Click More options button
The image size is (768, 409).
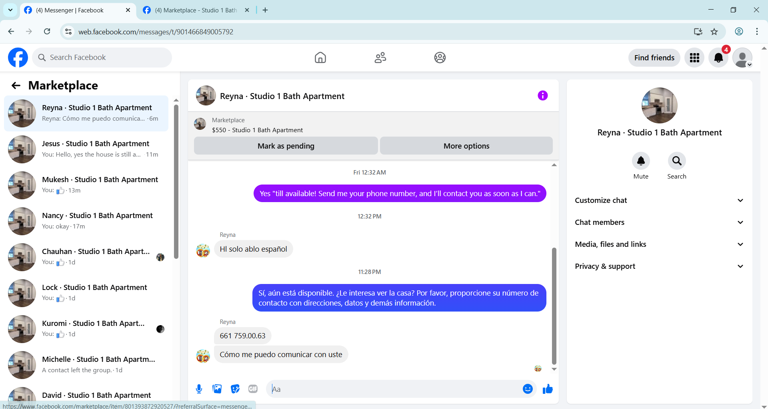(466, 146)
